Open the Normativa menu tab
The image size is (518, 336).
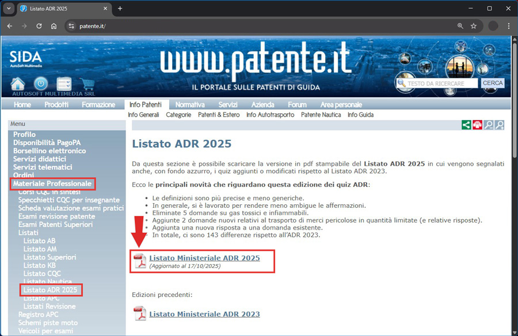(189, 105)
